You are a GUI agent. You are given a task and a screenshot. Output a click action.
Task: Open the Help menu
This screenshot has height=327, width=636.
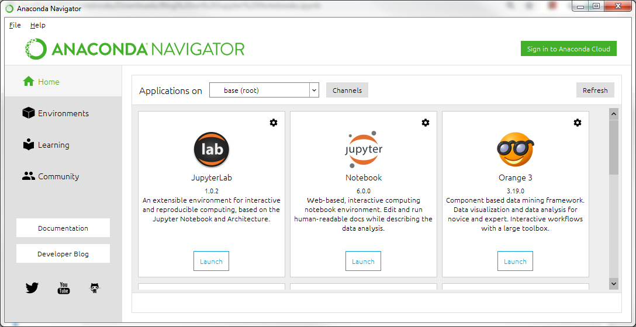point(38,25)
